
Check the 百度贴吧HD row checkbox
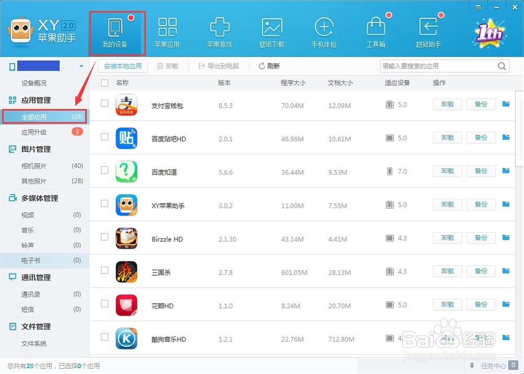pos(105,137)
